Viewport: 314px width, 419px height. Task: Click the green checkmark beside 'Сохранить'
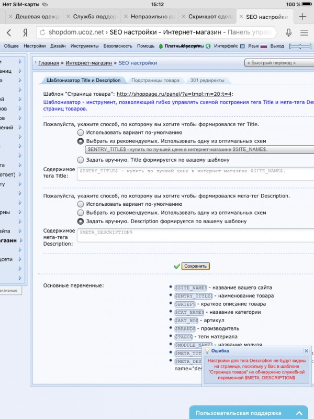[176, 267]
